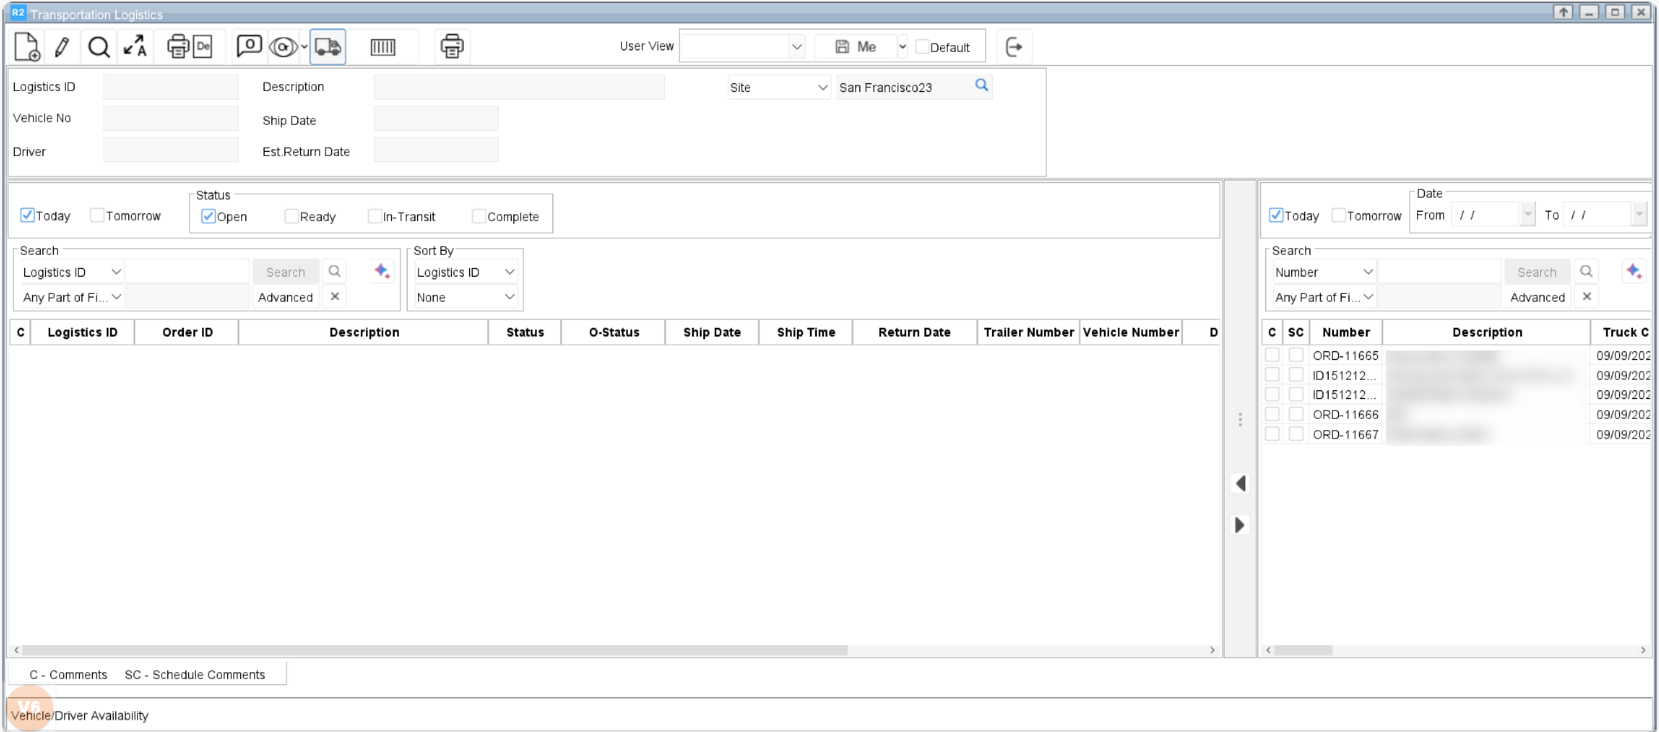Click the Advanced button in left search
This screenshot has height=732, width=1659.
(285, 297)
